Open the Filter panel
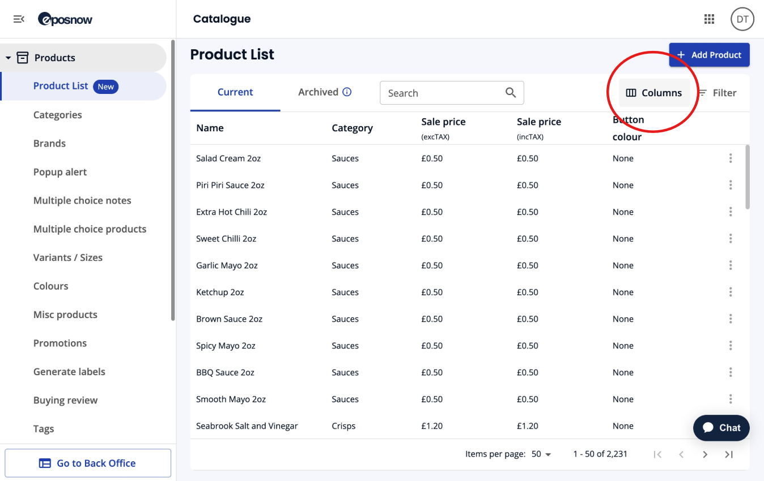Image resolution: width=764 pixels, height=481 pixels. [x=717, y=93]
